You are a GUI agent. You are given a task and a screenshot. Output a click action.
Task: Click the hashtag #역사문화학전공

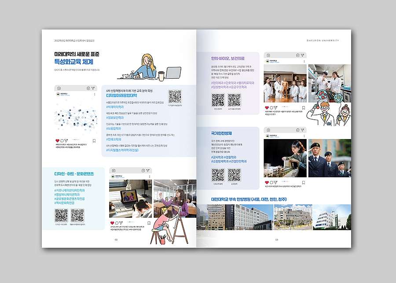click(x=64, y=203)
